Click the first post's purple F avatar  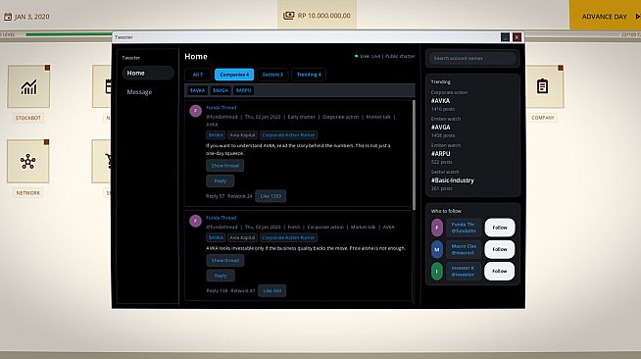195,111
